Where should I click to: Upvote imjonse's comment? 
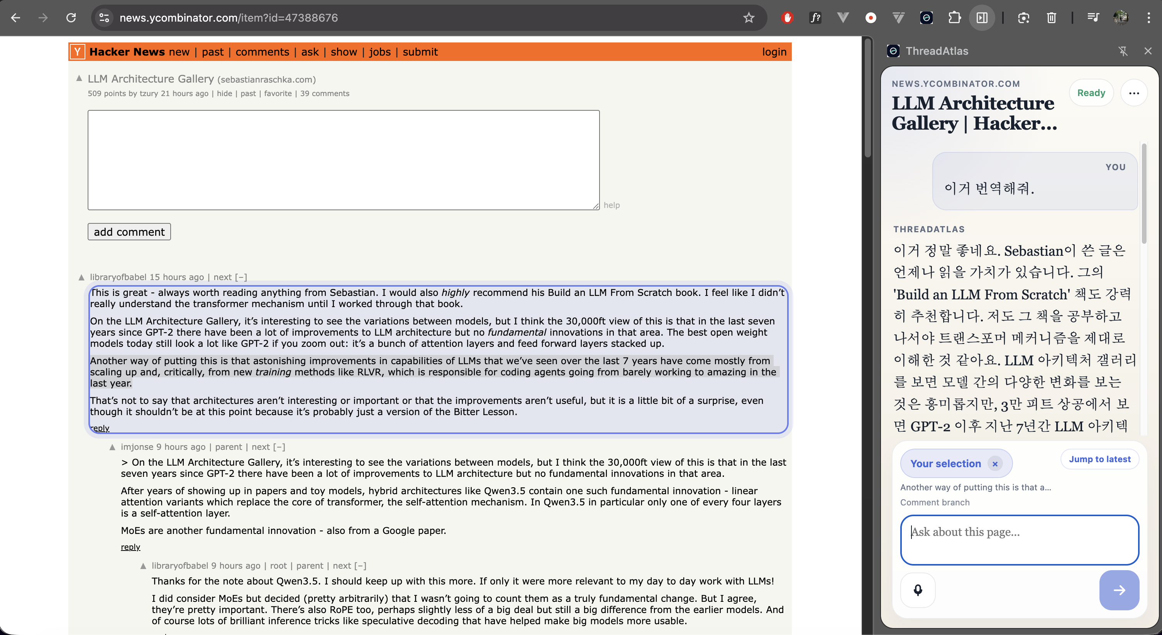[x=112, y=447]
